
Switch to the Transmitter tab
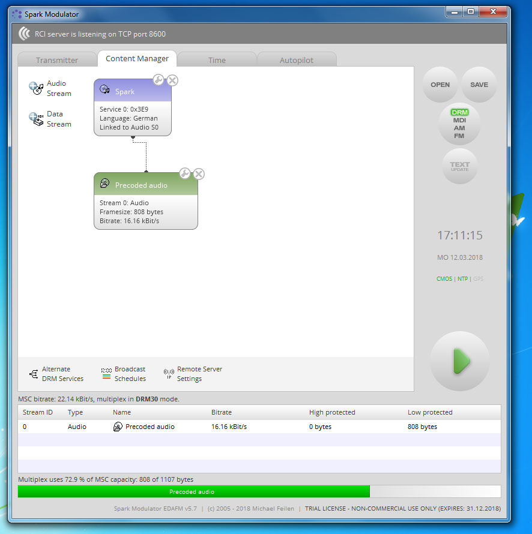click(57, 60)
